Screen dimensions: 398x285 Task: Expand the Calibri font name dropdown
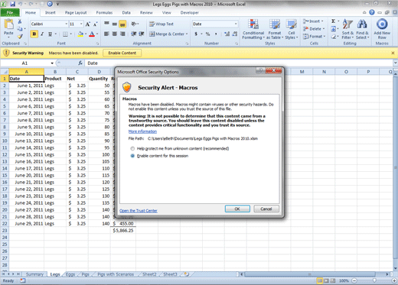tap(67, 24)
